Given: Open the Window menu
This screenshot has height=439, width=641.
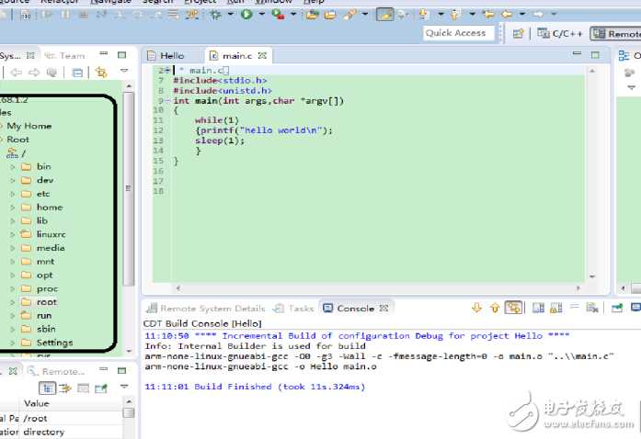Looking at the screenshot, I should [x=274, y=2].
